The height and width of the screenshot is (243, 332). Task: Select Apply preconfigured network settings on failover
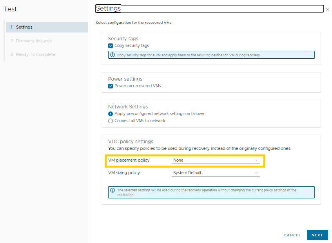[111, 114]
